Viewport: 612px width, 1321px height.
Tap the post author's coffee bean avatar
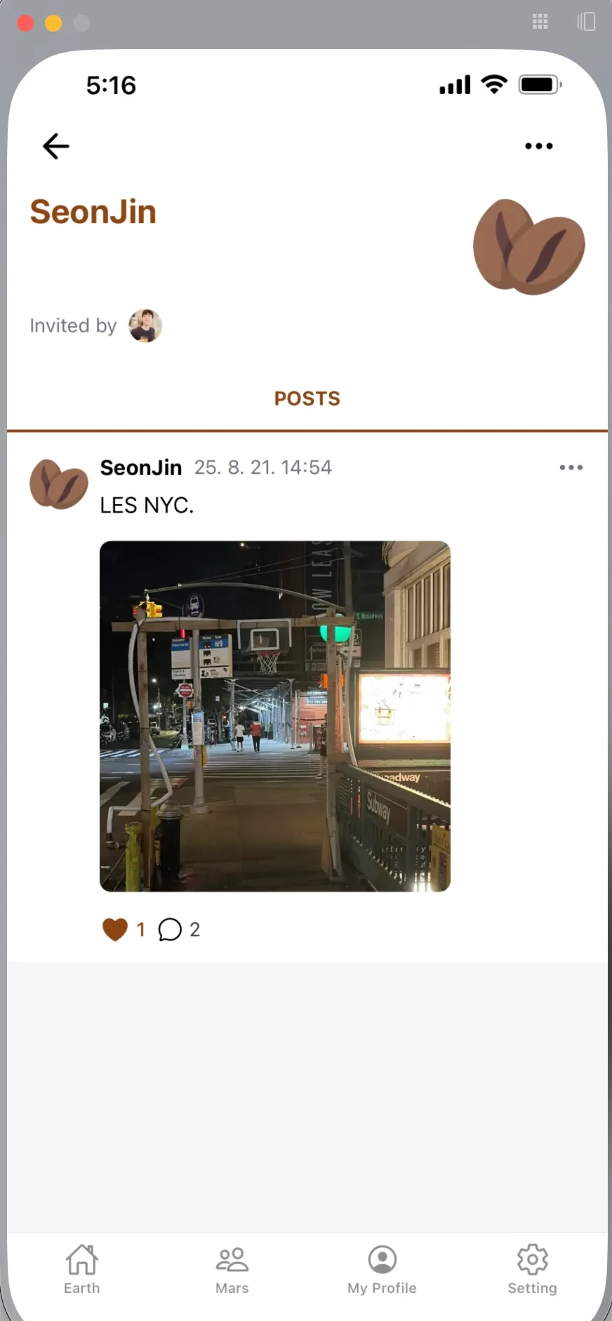pyautogui.click(x=59, y=484)
